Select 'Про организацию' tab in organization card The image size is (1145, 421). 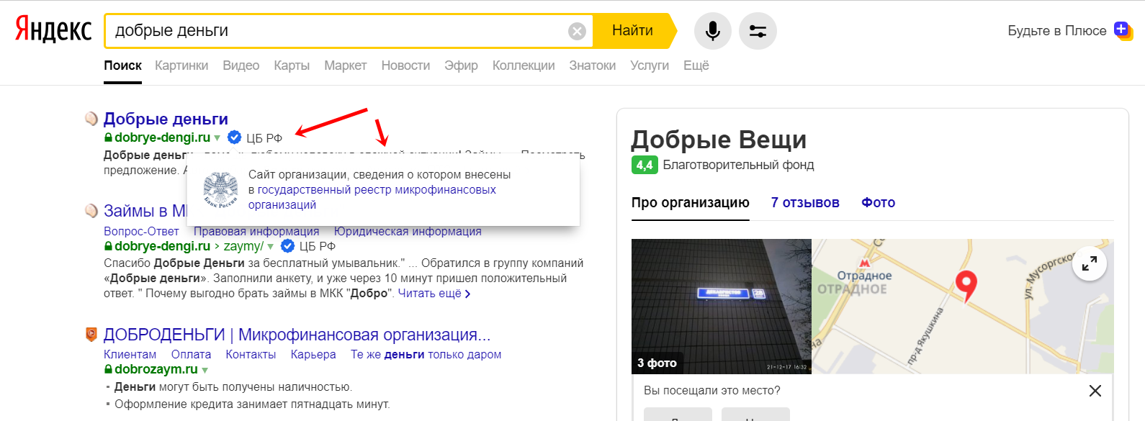691,203
